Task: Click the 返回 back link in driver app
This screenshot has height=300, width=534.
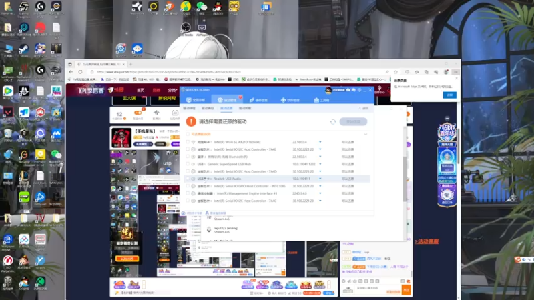Action: [364, 108]
